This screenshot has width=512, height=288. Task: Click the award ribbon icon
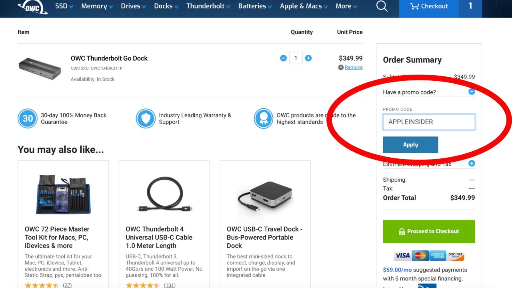point(264,118)
